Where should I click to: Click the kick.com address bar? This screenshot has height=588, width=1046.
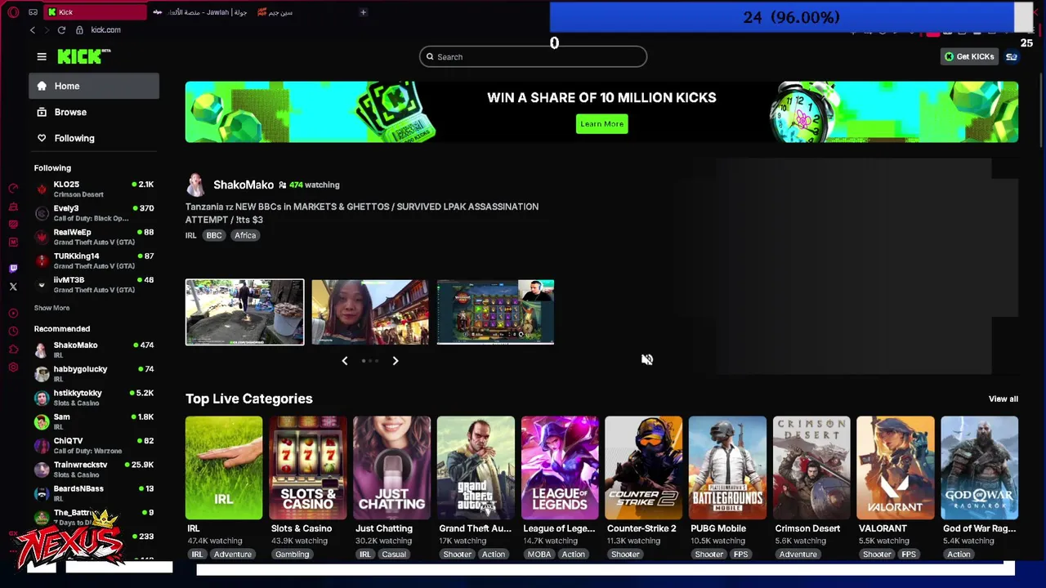(x=106, y=30)
